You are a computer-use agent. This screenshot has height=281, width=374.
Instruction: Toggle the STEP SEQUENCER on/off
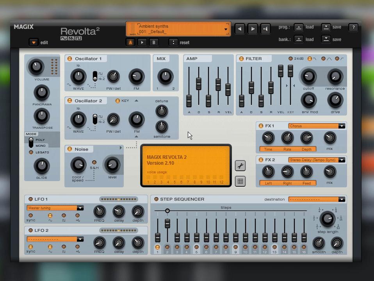point(156,199)
